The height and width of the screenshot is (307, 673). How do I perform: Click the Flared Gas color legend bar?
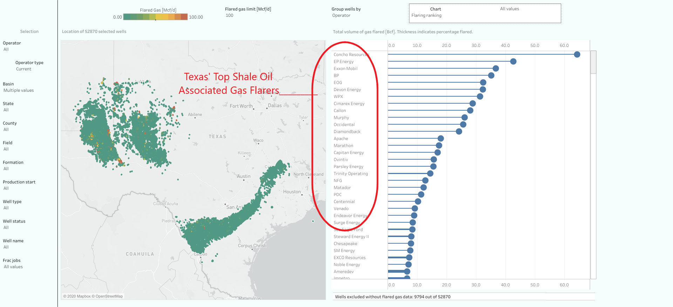coord(156,17)
